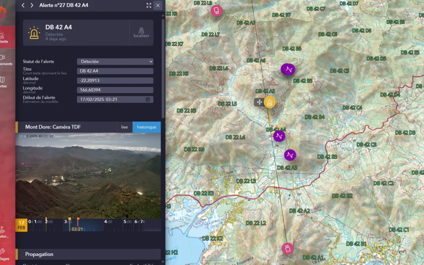This screenshot has width=424, height=265.
Task: Click the yellow alert siren marker on map
Action: (x=269, y=102)
